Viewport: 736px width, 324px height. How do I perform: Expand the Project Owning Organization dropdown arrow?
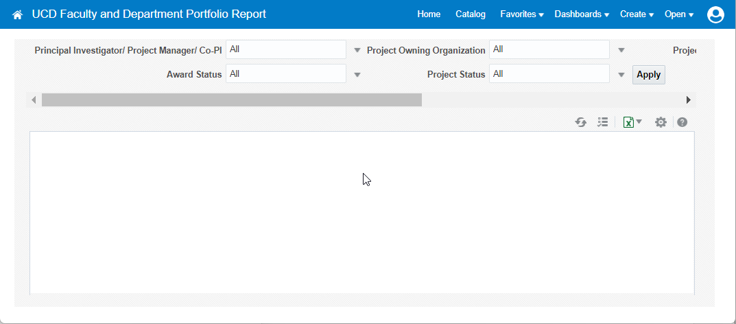tap(621, 50)
